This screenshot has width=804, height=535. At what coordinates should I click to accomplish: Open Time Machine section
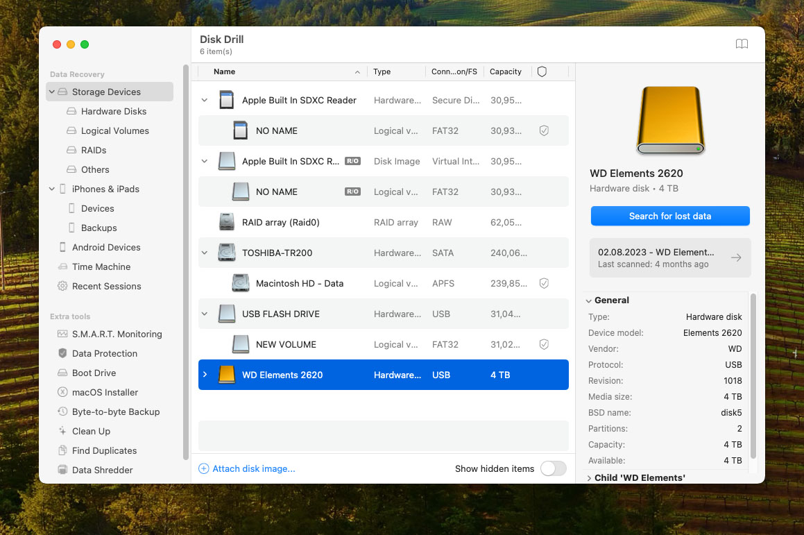(x=101, y=266)
